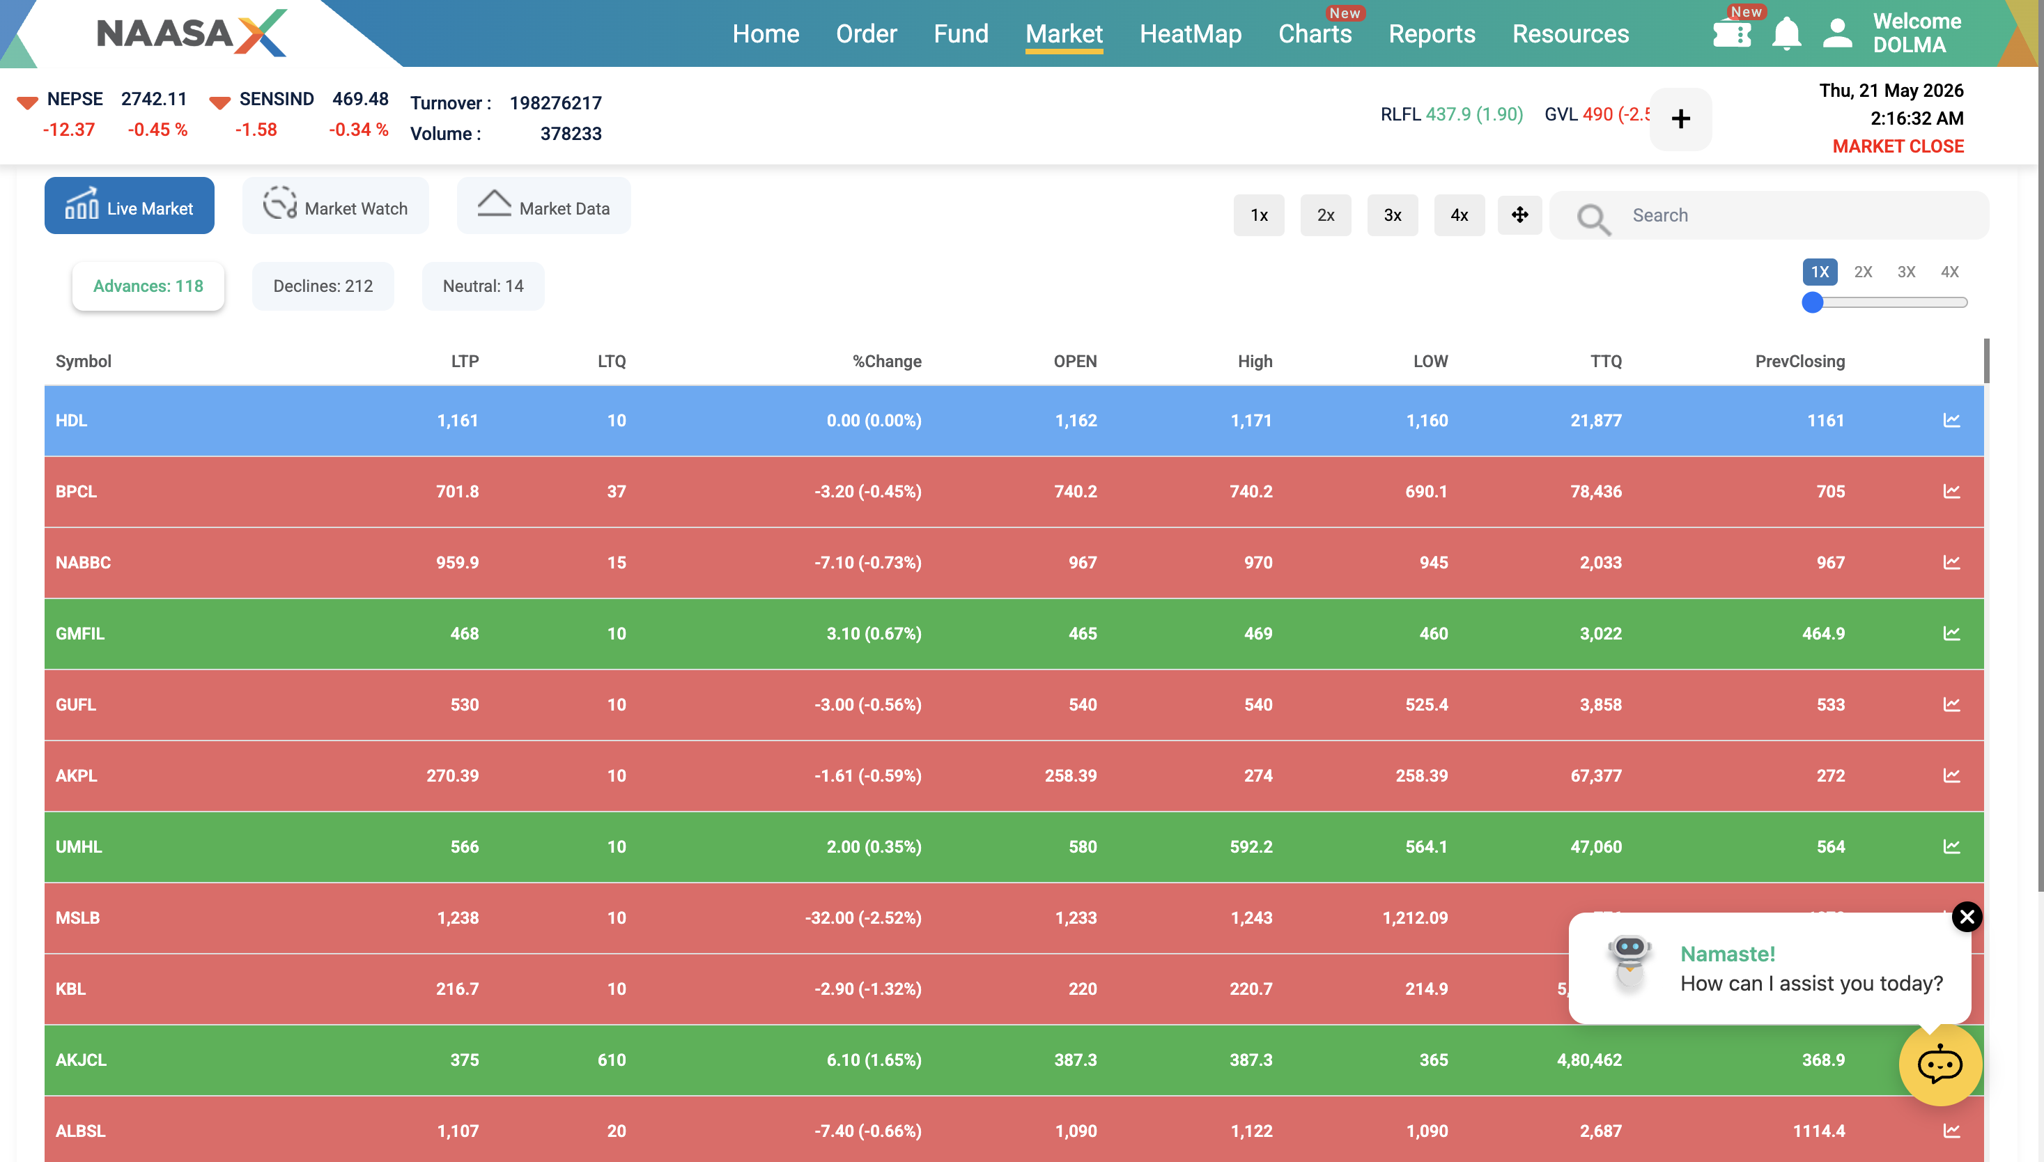Click the move/drag layout icon
The height and width of the screenshot is (1162, 2044).
coord(1519,215)
